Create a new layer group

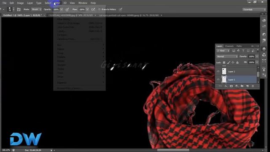[242, 86]
